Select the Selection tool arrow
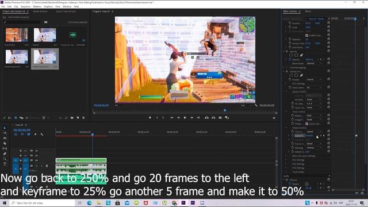Viewport: 368px width, 207px height. (5, 128)
